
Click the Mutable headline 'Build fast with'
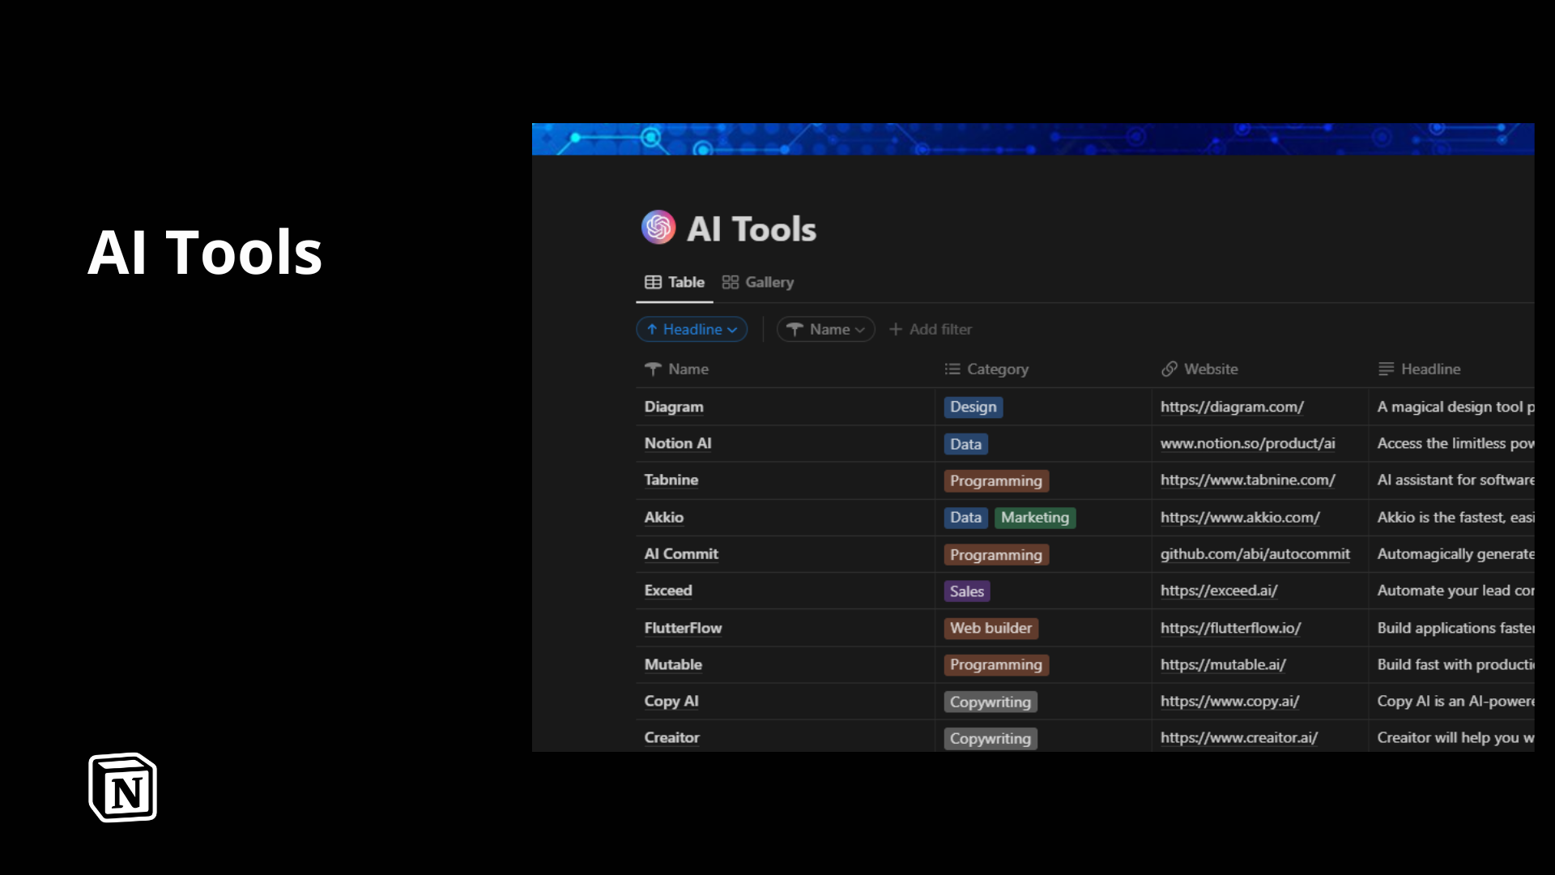(1425, 664)
